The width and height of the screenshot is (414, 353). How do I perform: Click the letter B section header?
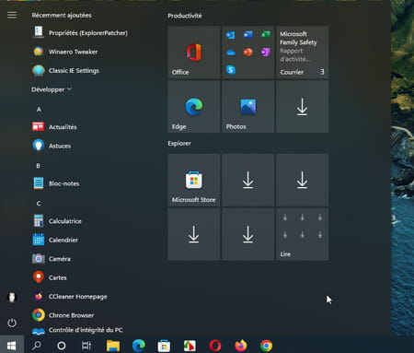pos(39,166)
